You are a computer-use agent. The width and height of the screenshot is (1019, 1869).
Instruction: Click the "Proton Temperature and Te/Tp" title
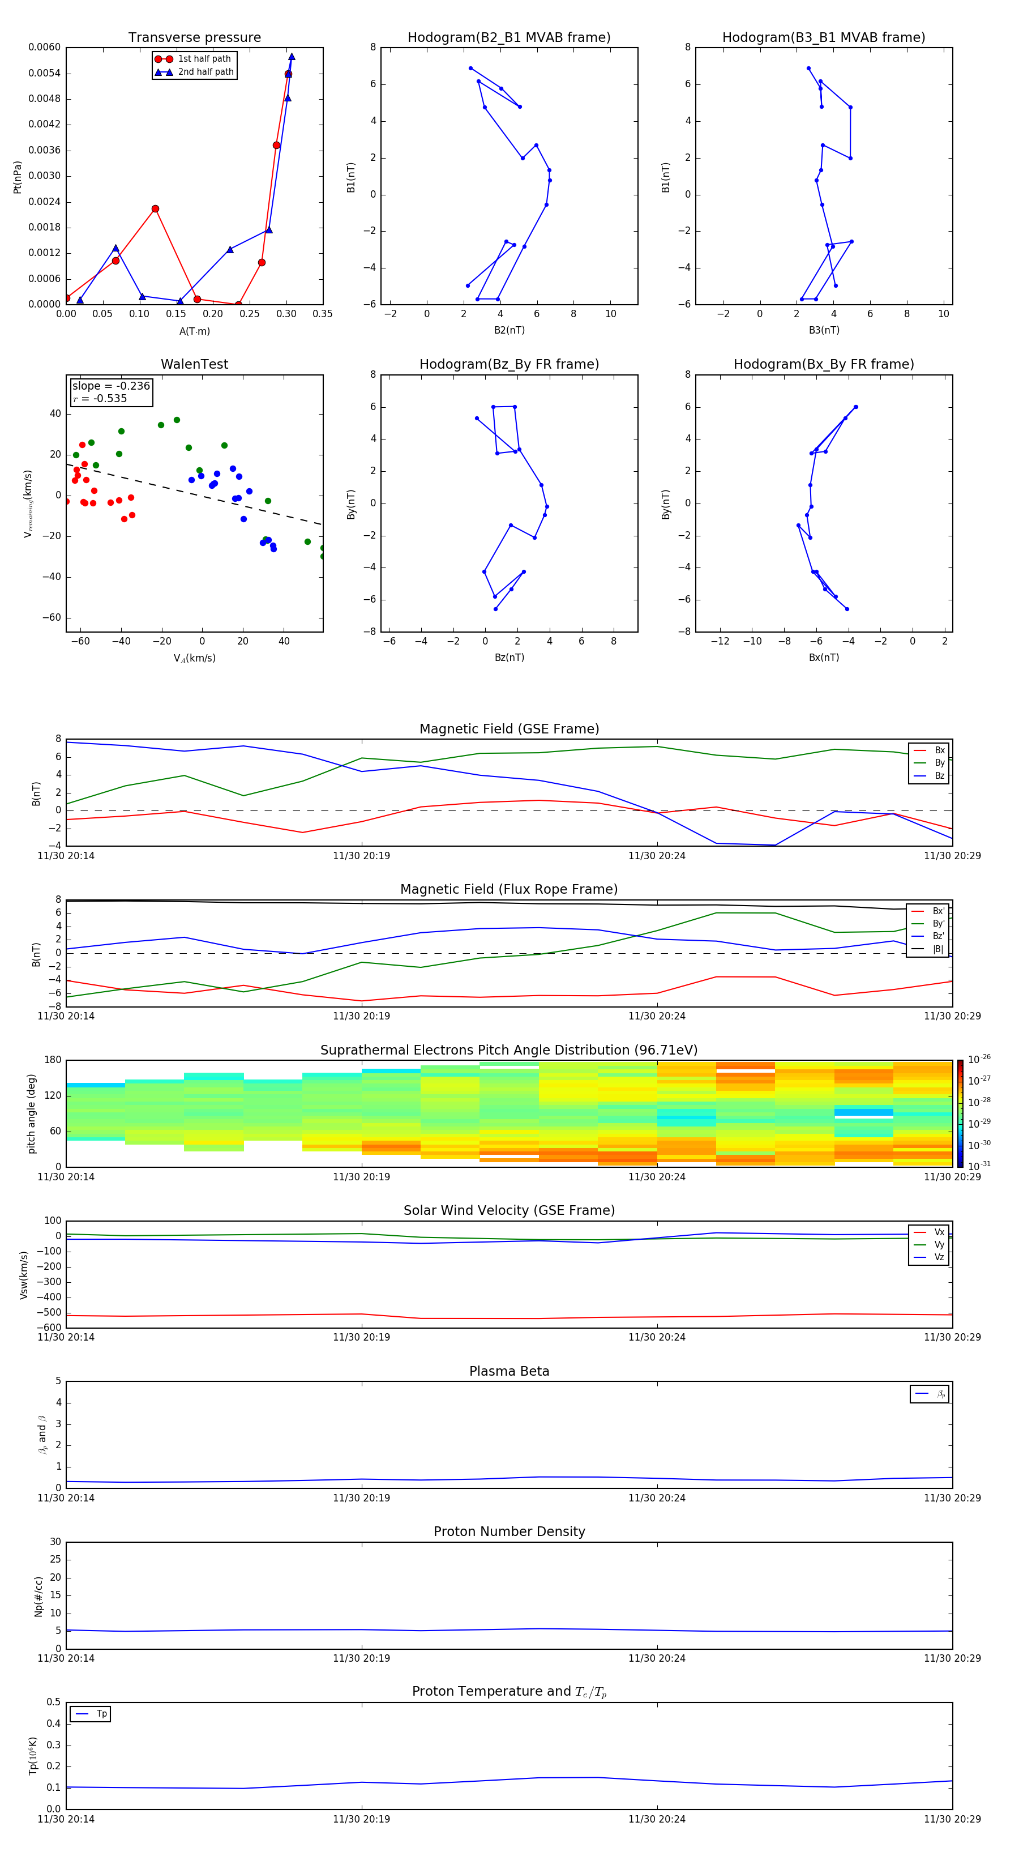point(509,1692)
